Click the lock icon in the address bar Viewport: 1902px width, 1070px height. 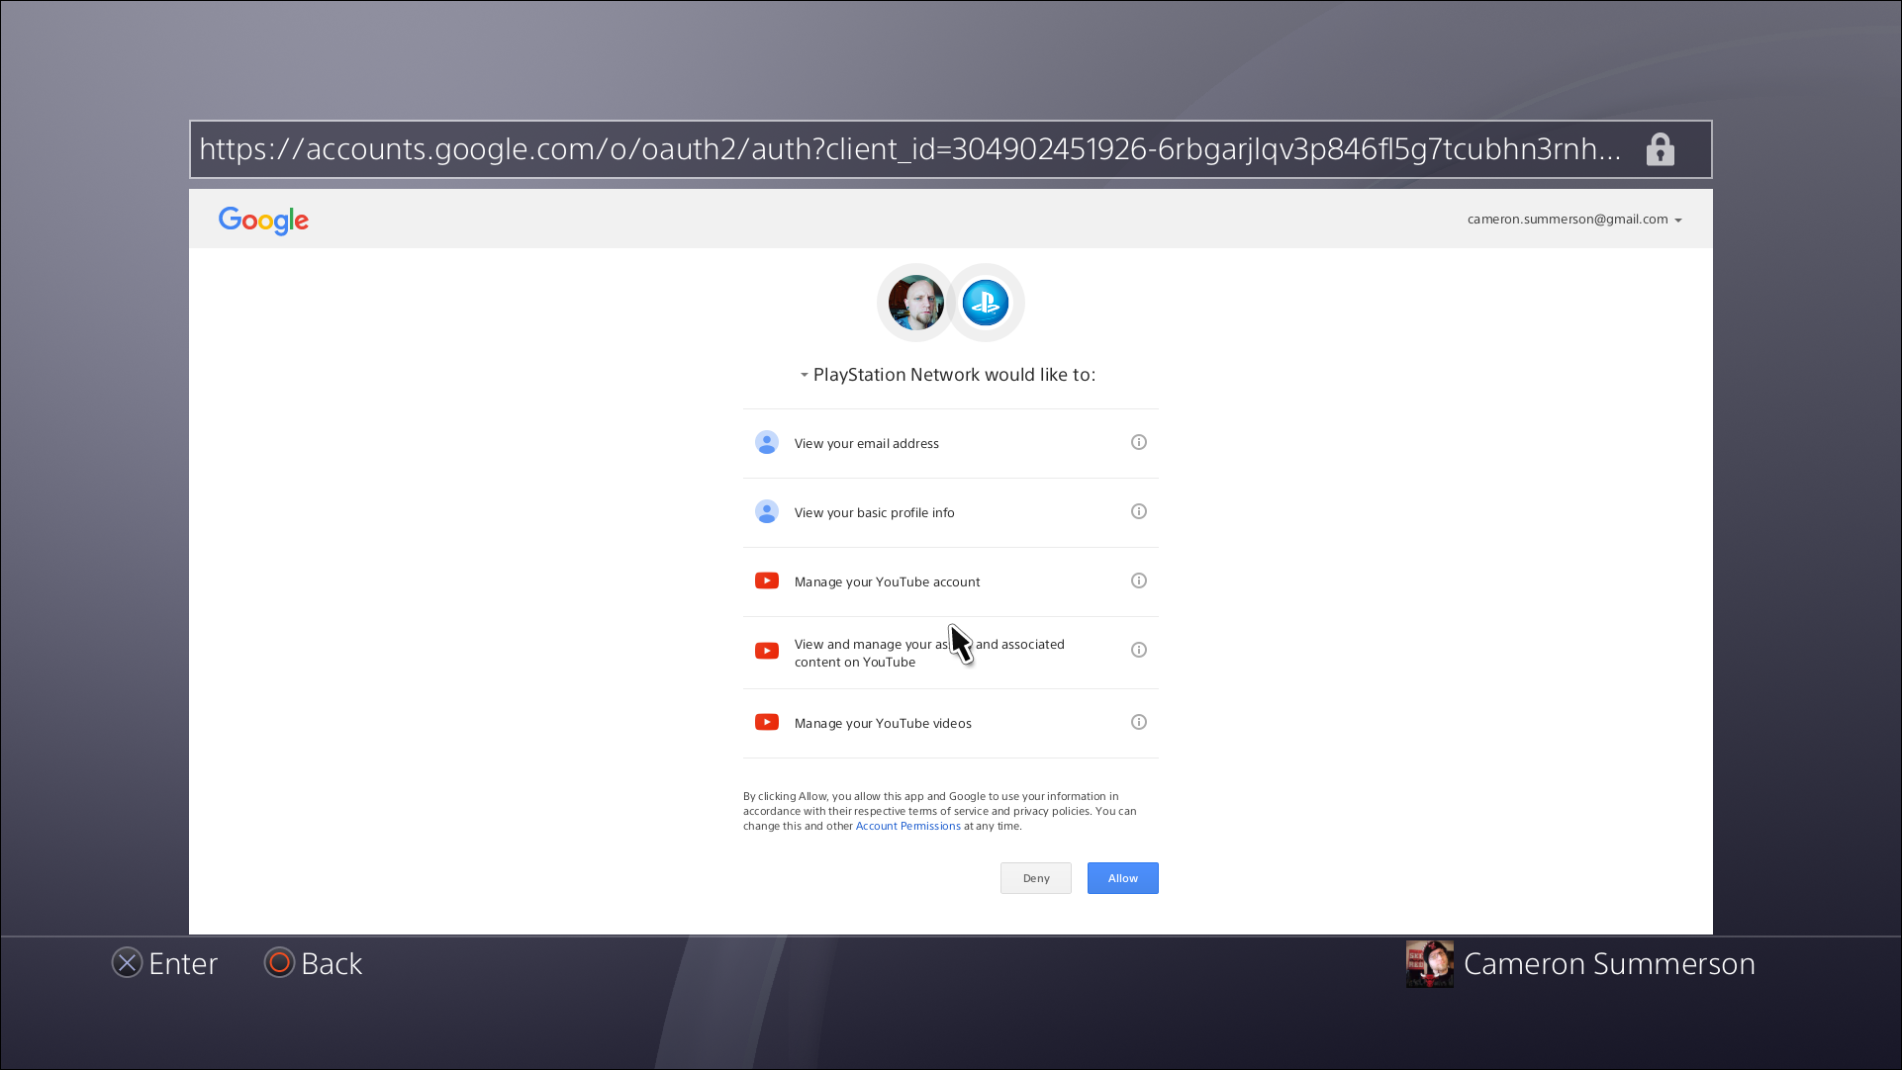[x=1661, y=149]
